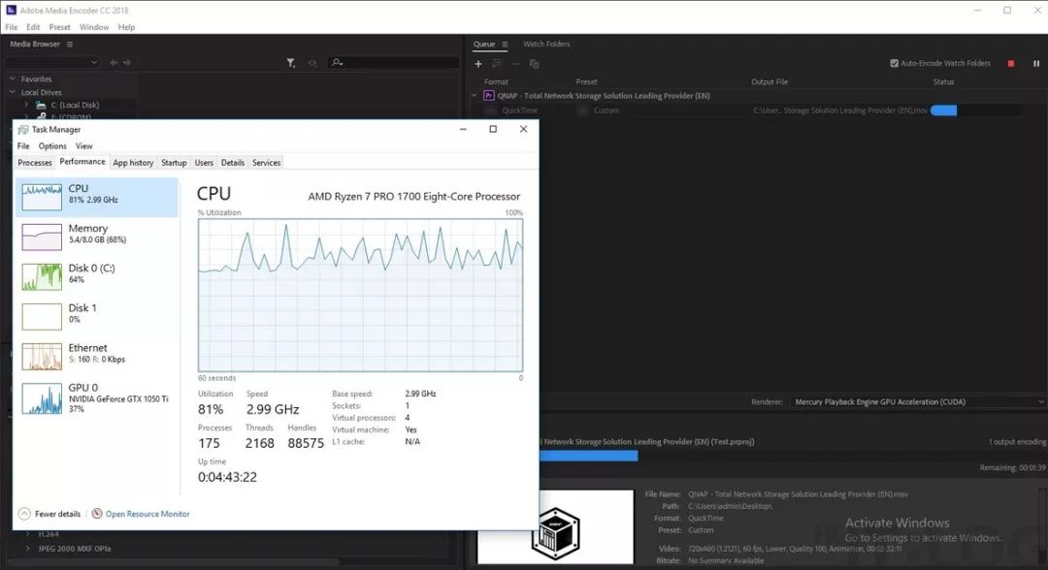Click the queue row status progress bar
The width and height of the screenshot is (1048, 570).
[974, 111]
